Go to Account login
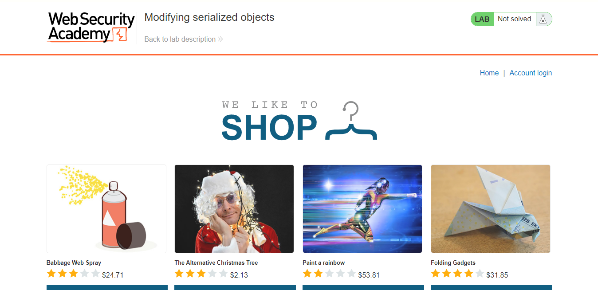The height and width of the screenshot is (290, 598). point(531,73)
